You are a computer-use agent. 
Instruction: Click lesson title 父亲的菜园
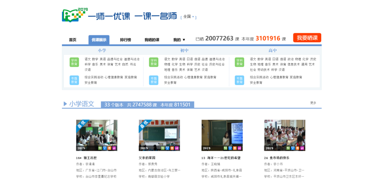click(147, 158)
